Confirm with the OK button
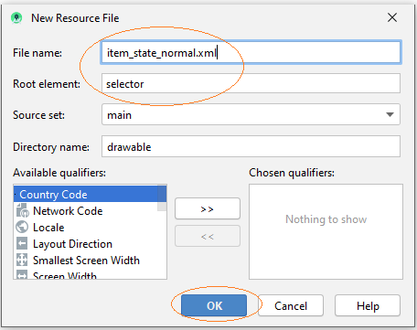Screen dimensions: 417x330 pos(214,305)
